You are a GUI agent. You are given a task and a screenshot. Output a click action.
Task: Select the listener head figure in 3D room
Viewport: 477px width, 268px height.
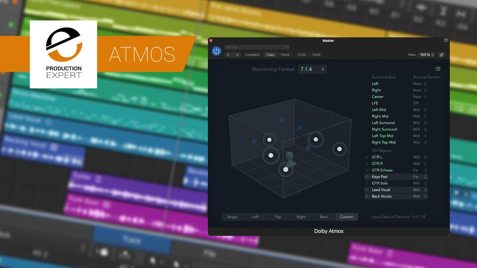coord(290,159)
